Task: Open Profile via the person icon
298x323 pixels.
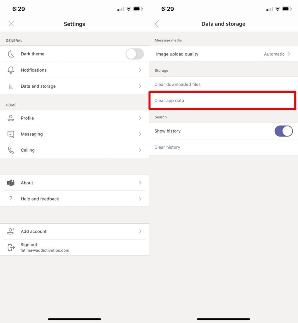Action: [11, 118]
